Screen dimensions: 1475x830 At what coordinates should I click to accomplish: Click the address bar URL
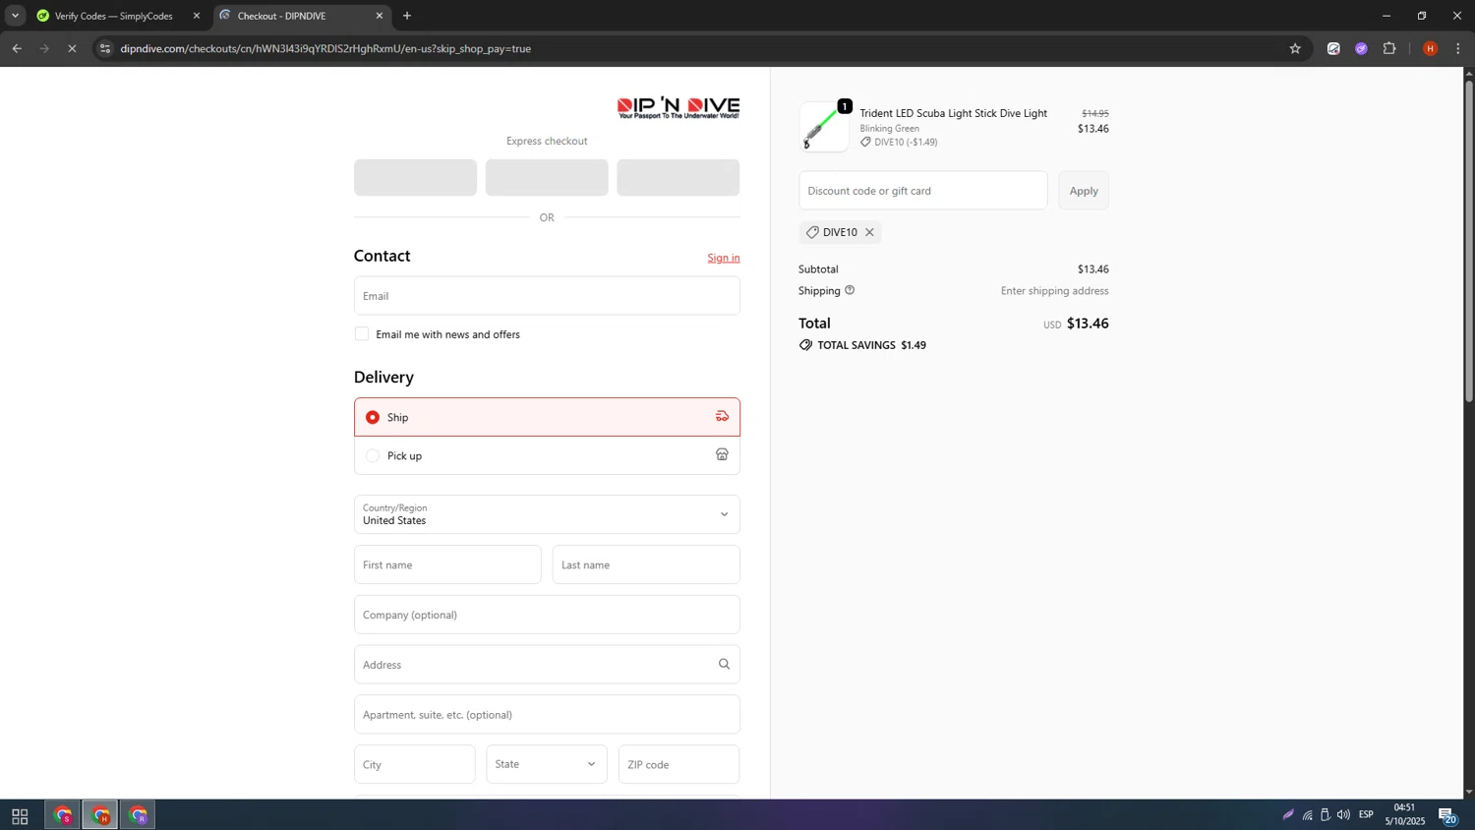point(325,48)
